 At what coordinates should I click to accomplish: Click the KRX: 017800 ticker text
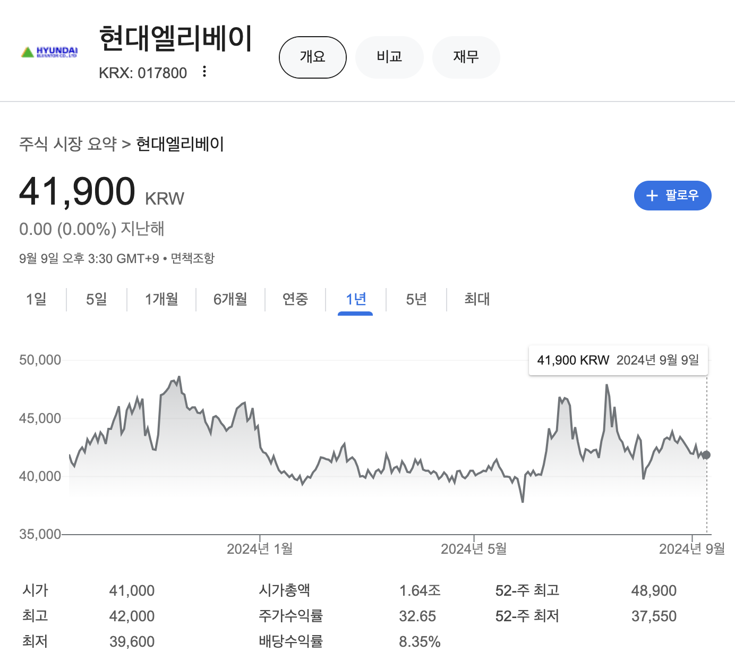pyautogui.click(x=143, y=73)
